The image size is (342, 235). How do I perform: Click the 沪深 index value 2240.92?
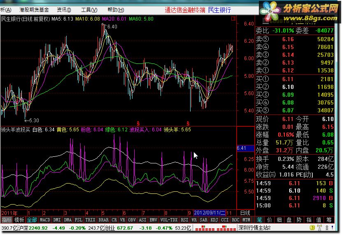click(x=38, y=228)
